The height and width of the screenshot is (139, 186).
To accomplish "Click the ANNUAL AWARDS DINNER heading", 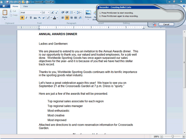I will pos(58,34).
